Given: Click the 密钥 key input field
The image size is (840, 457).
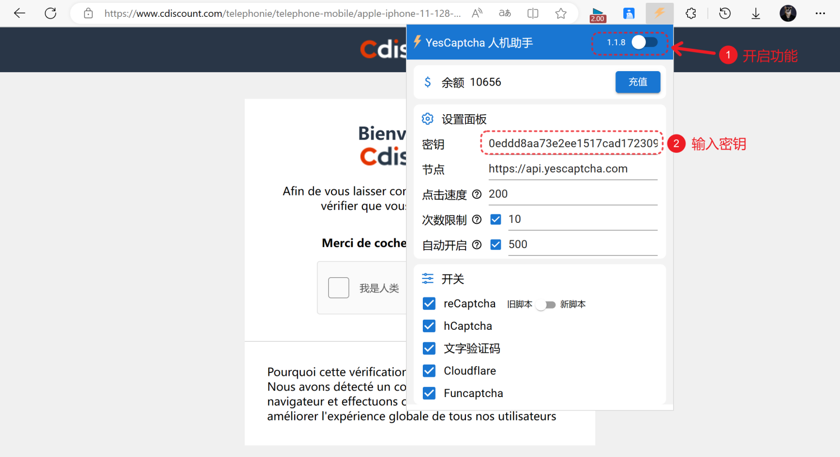Looking at the screenshot, I should click(x=573, y=143).
